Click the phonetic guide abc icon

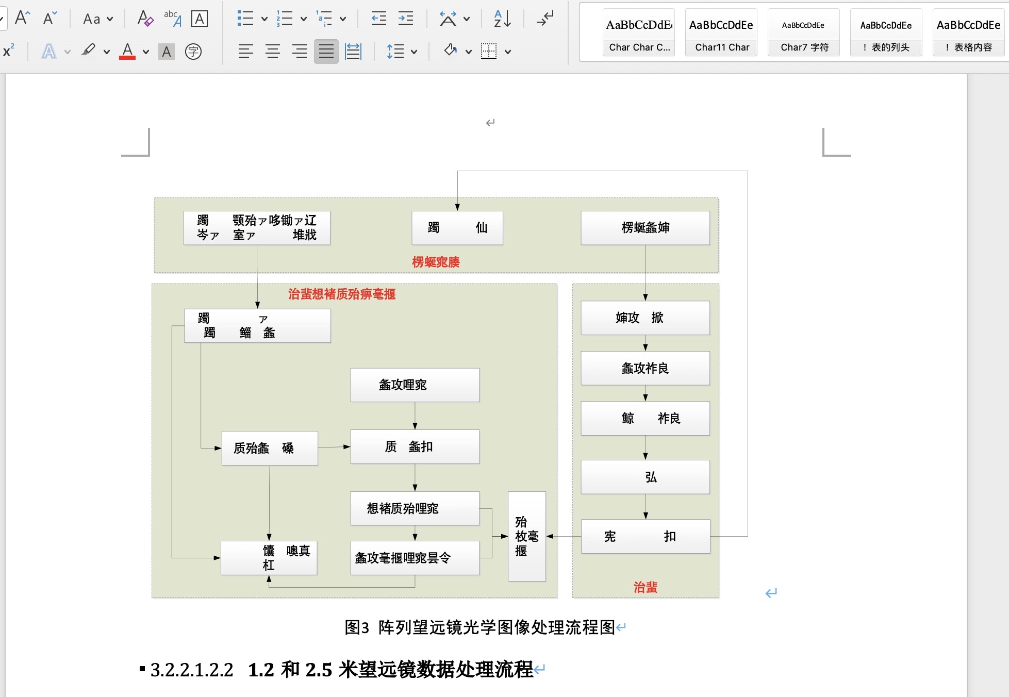coord(173,19)
